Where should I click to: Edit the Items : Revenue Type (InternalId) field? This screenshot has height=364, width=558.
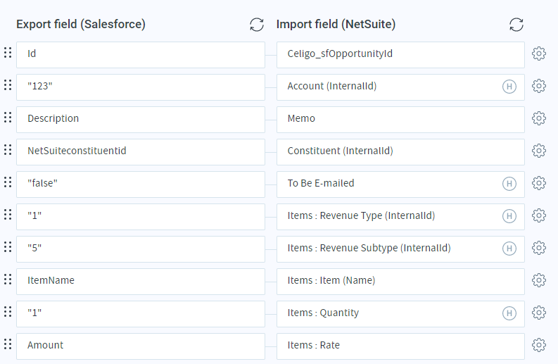point(400,217)
